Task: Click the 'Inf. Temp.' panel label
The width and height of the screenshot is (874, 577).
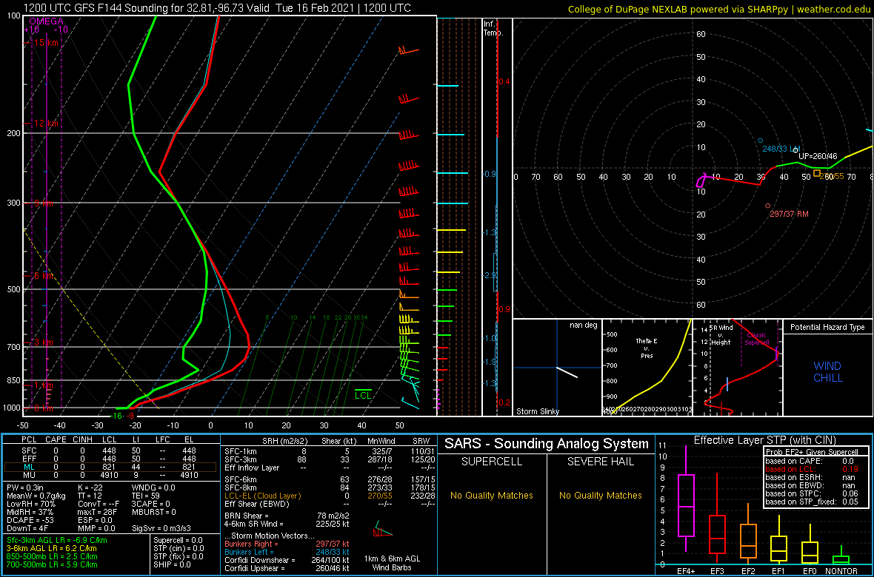Action: click(493, 28)
